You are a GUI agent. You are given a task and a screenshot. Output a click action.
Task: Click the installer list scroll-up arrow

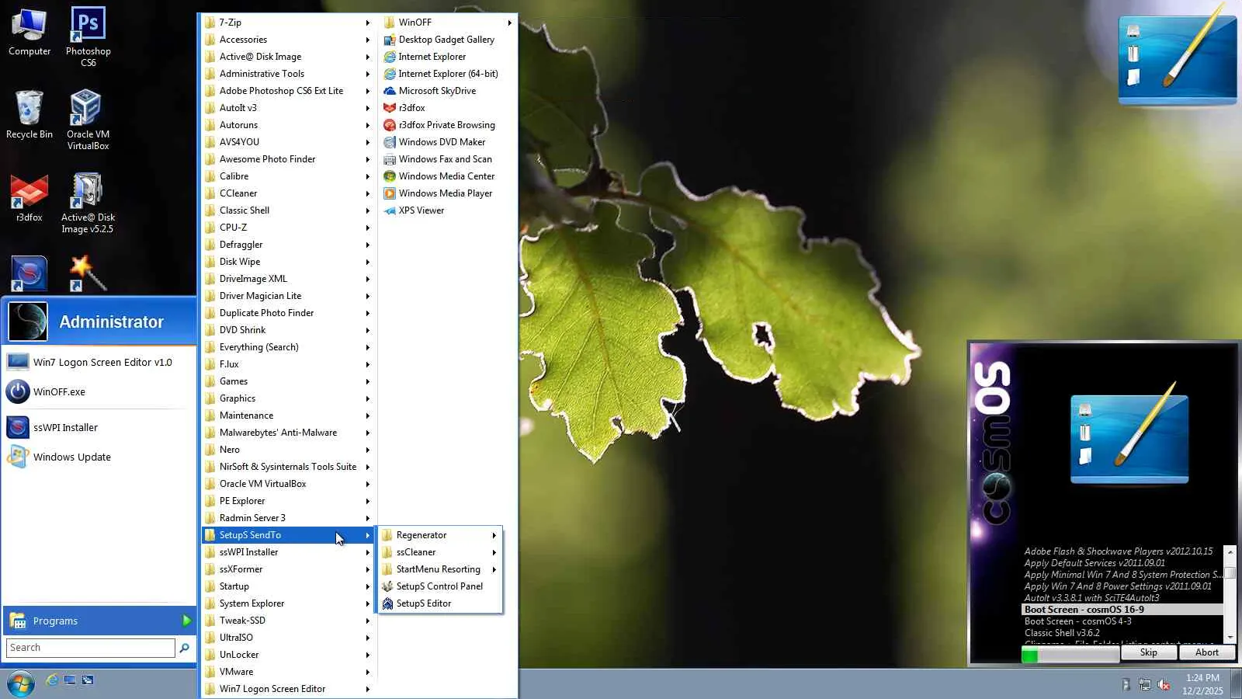1230,551
